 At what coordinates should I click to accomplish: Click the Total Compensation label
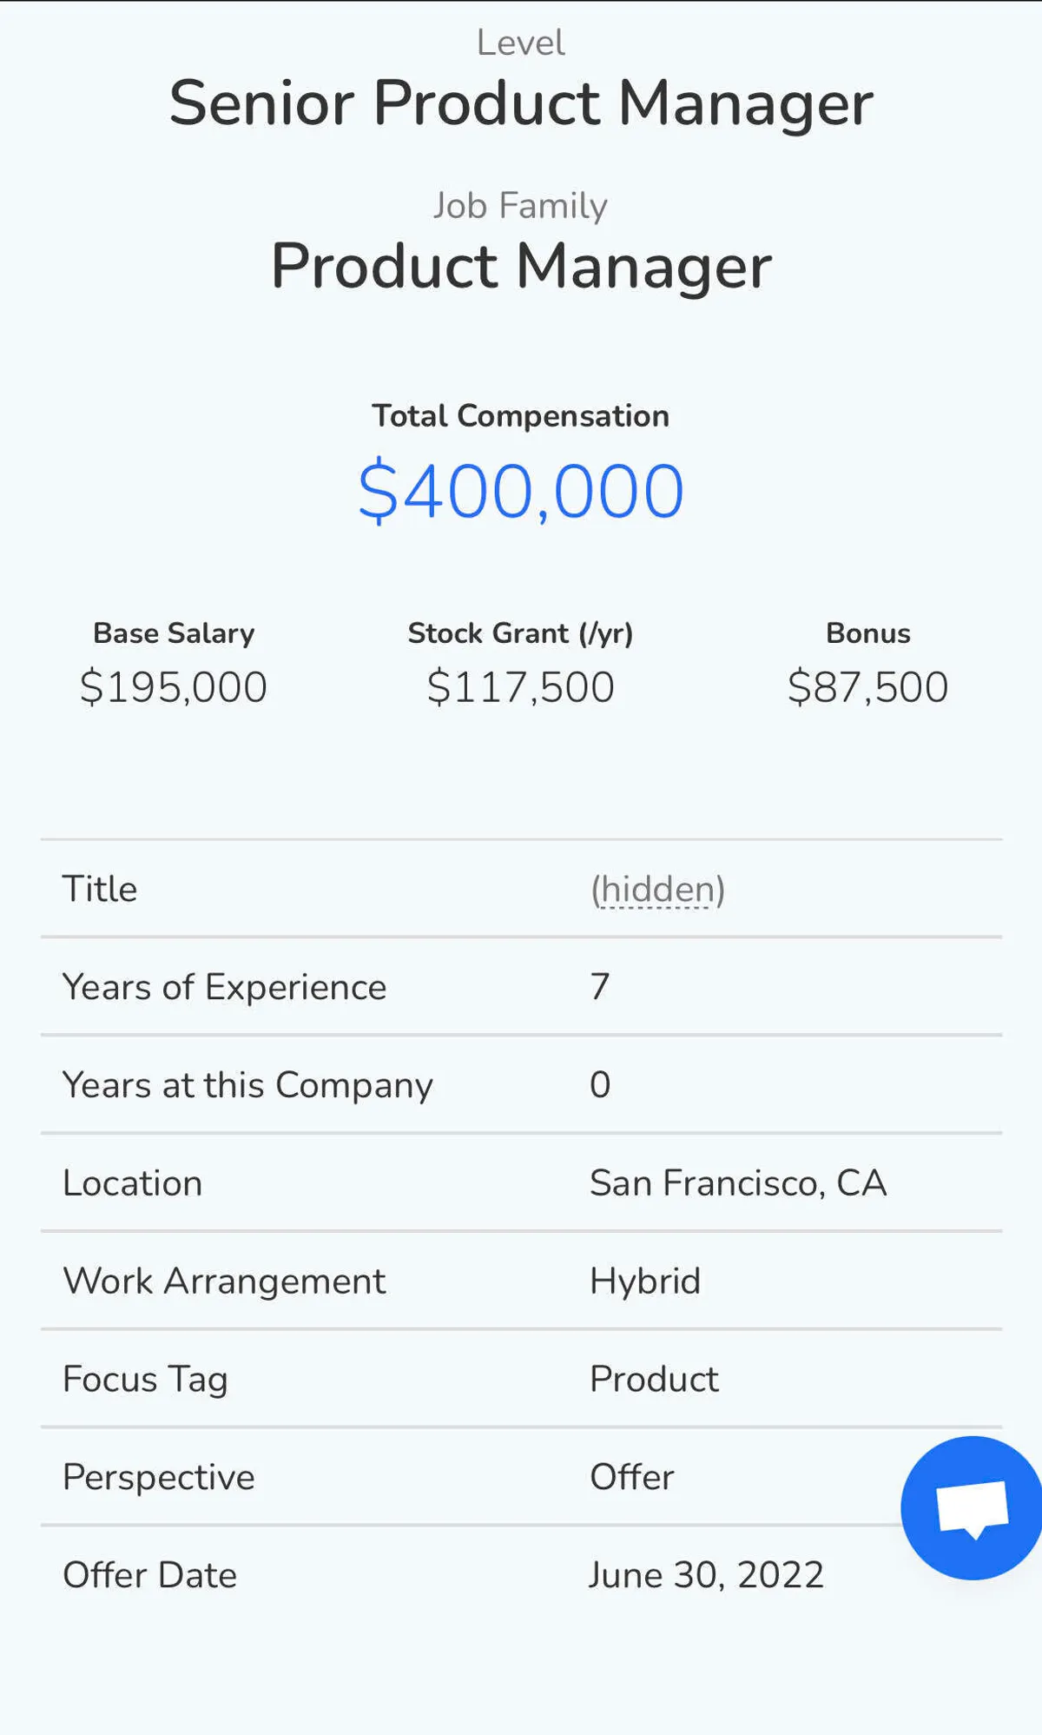[521, 416]
